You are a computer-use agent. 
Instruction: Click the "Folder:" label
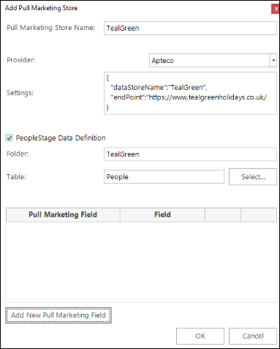coord(18,154)
